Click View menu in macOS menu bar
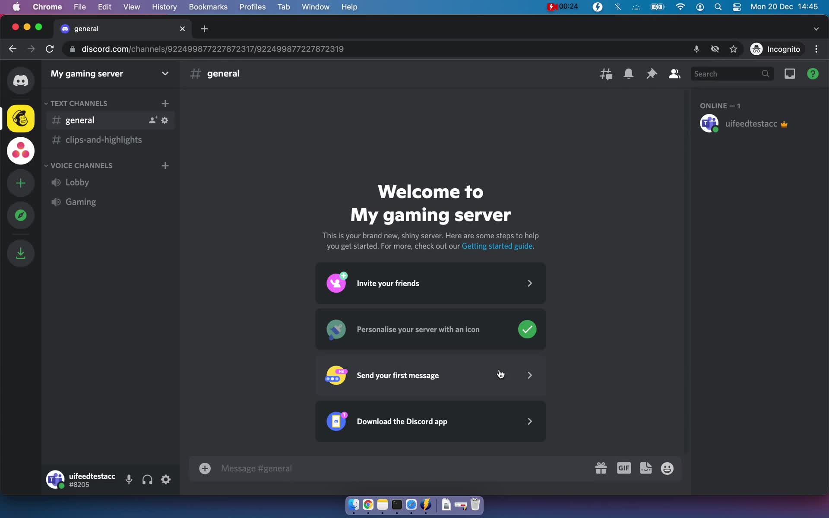 click(x=131, y=6)
